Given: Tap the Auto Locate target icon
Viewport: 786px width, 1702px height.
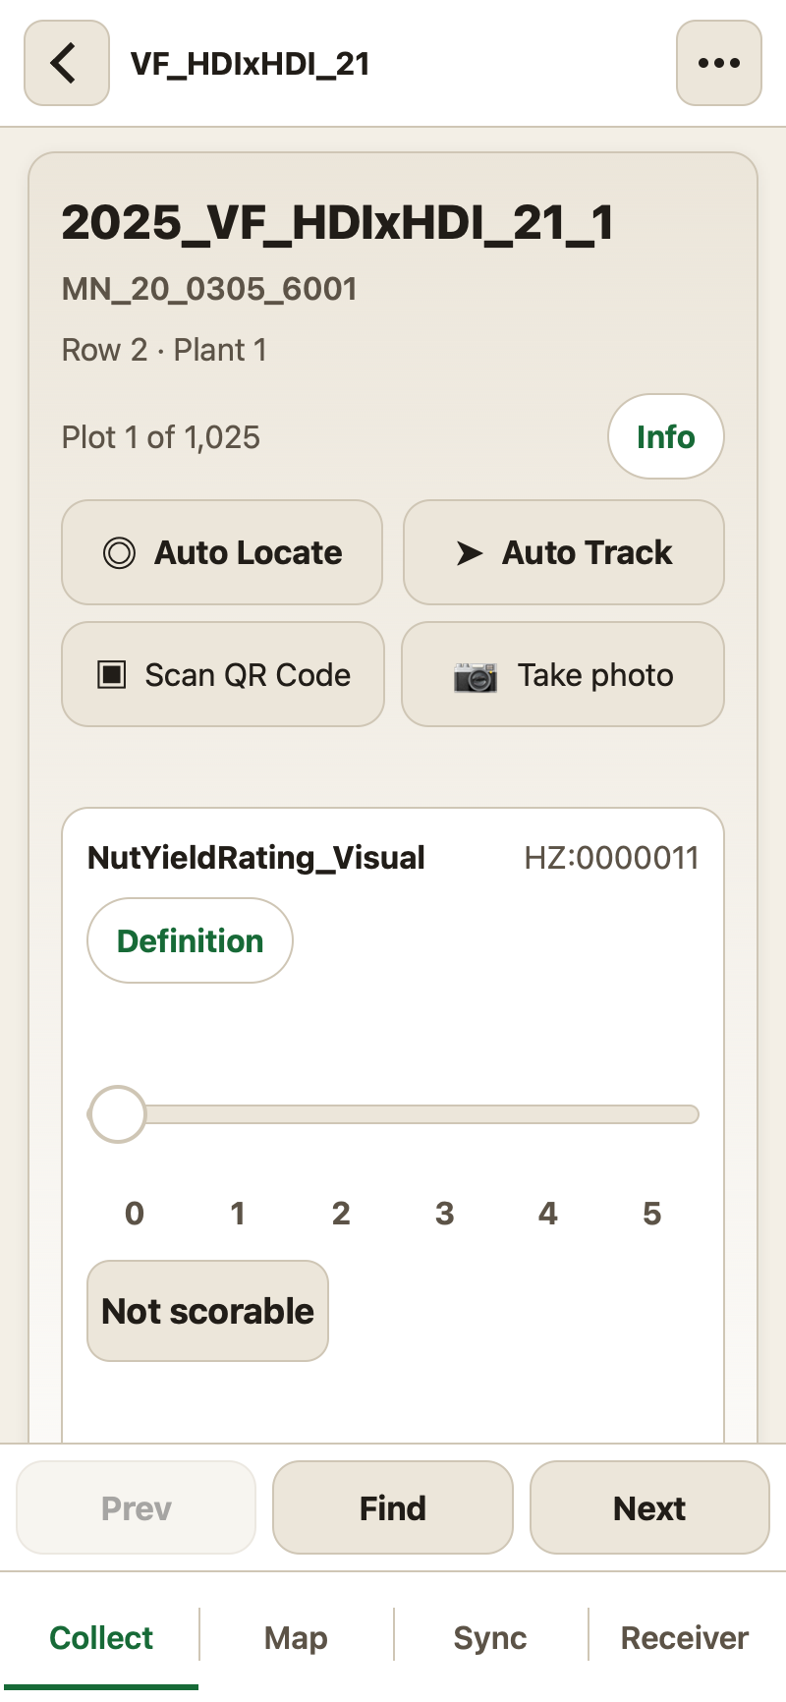Looking at the screenshot, I should pos(119,553).
